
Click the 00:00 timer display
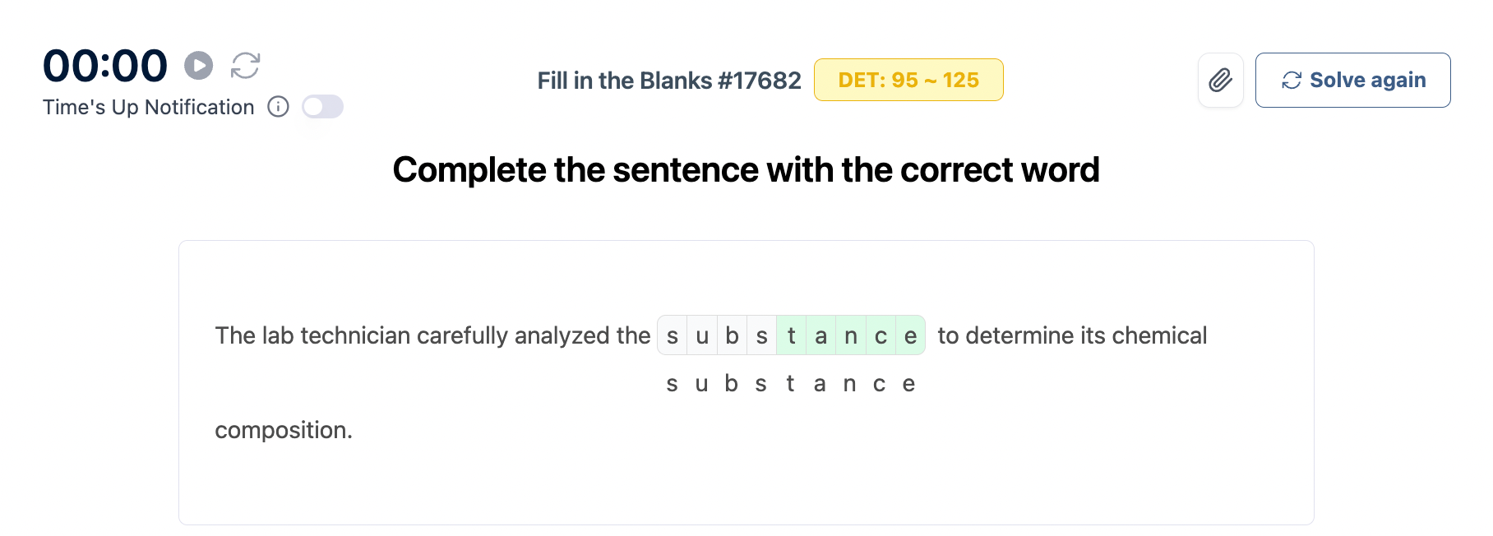[105, 66]
